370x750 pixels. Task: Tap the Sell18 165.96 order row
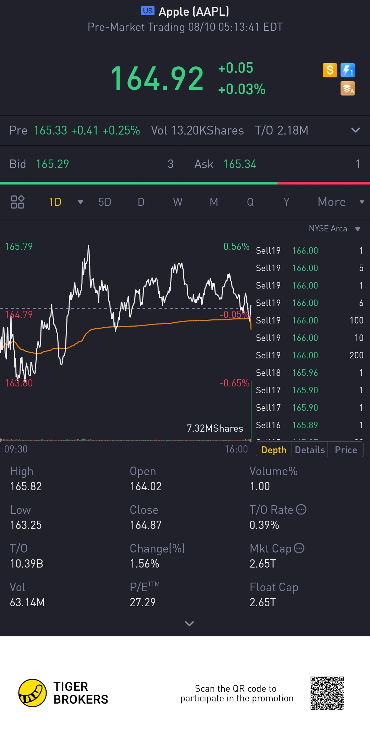(x=310, y=373)
